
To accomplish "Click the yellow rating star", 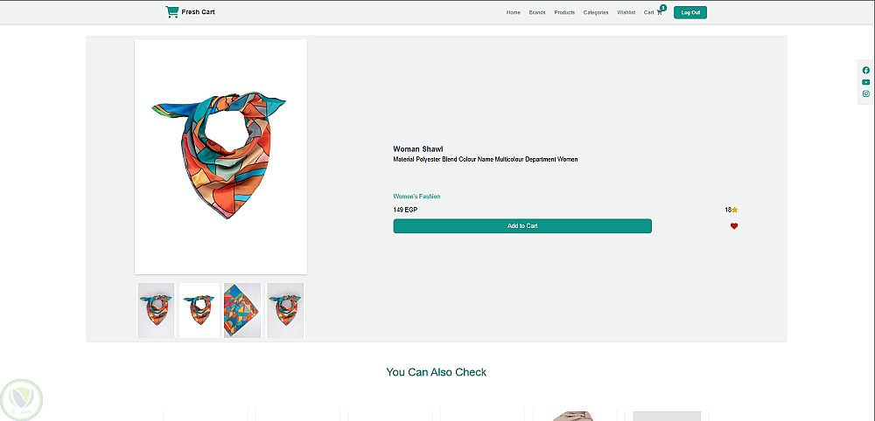I will 735,210.
